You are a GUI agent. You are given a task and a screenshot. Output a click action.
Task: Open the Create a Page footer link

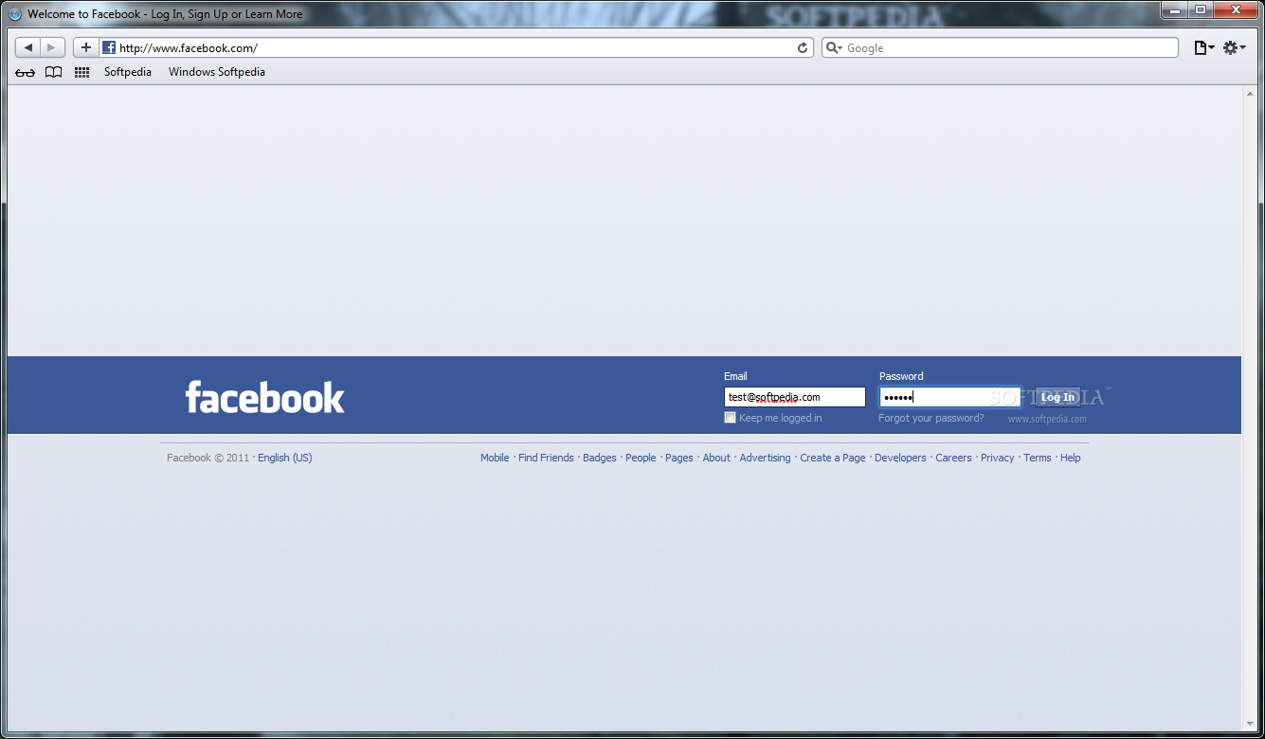(x=833, y=458)
